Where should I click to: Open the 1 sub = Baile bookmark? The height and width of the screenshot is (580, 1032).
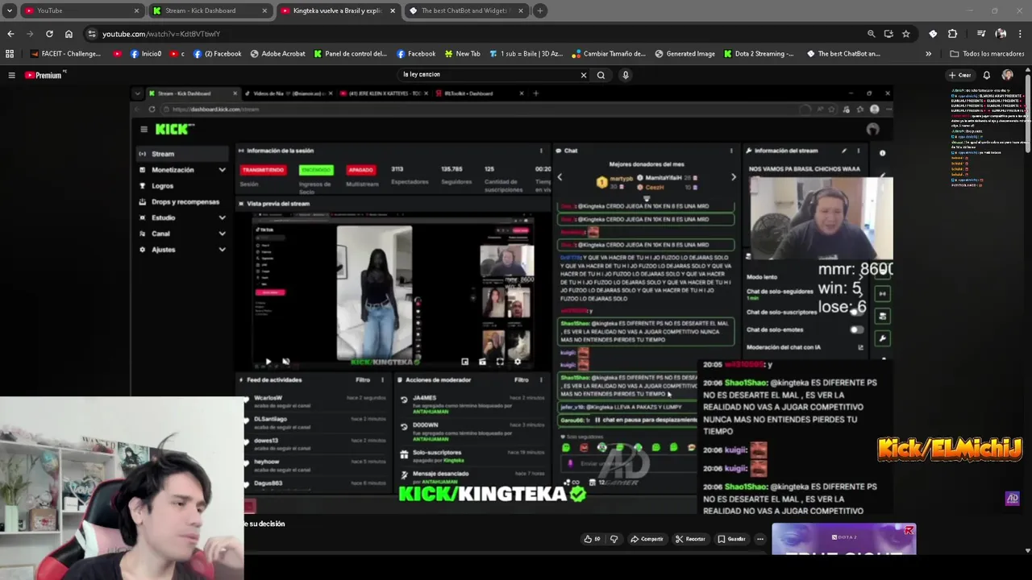coord(525,54)
